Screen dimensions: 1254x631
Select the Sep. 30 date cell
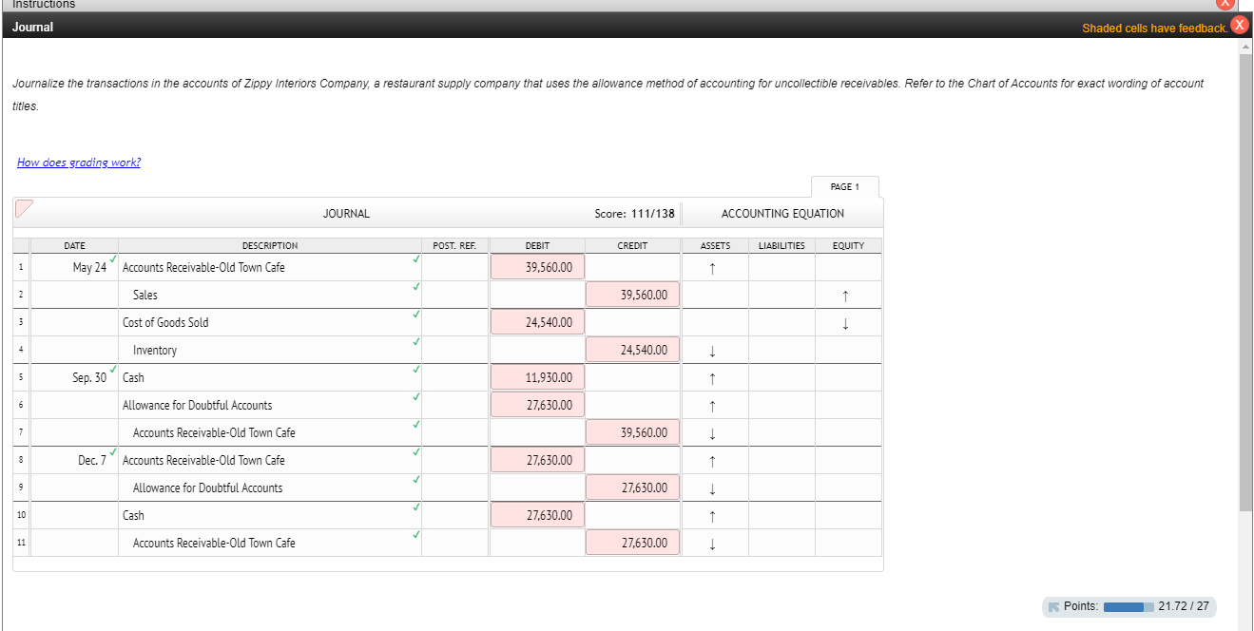coord(74,377)
